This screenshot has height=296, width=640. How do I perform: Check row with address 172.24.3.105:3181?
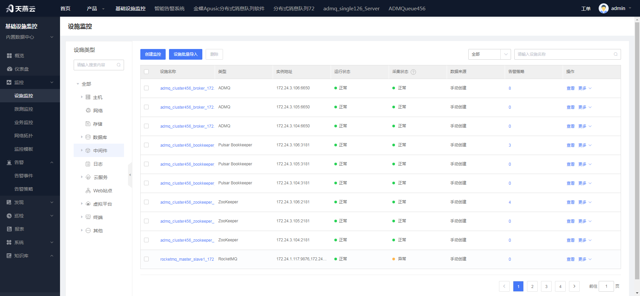pyautogui.click(x=146, y=164)
